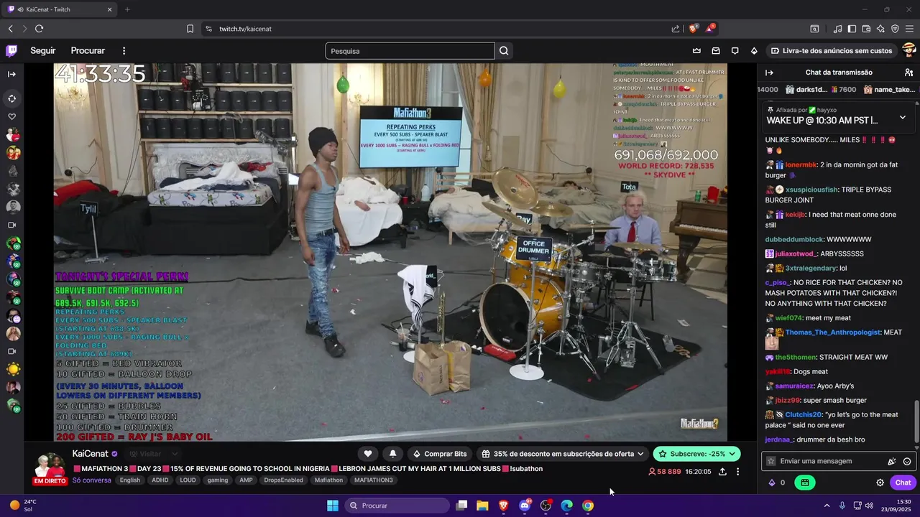The width and height of the screenshot is (920, 517).
Task: Select the KaiCenat - Twitch browser tab
Action: [x=60, y=9]
